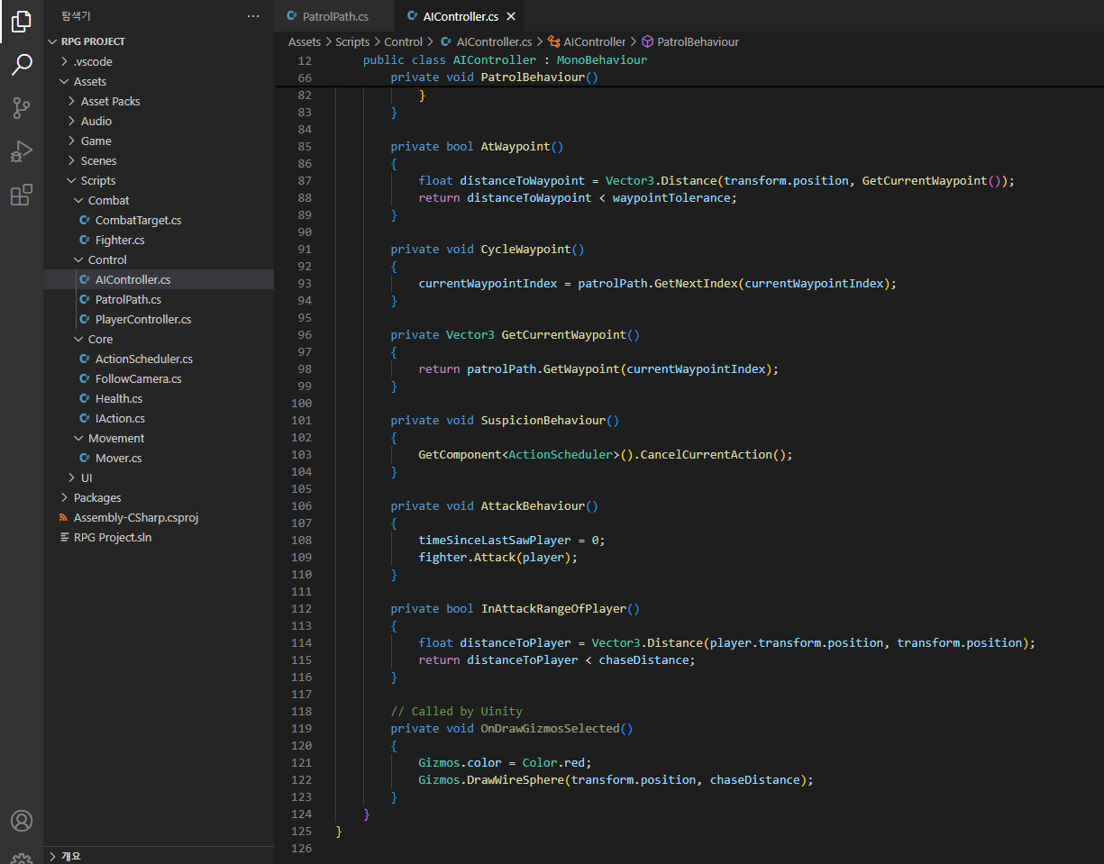The width and height of the screenshot is (1104, 864).
Task: Click the Control breadcrumb segment
Action: pos(403,41)
